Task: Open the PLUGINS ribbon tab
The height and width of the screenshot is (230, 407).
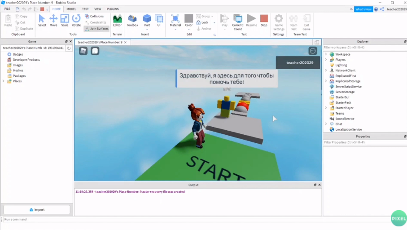Action: coord(113,9)
